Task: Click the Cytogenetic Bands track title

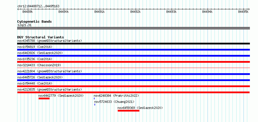Action: coord(34,21)
